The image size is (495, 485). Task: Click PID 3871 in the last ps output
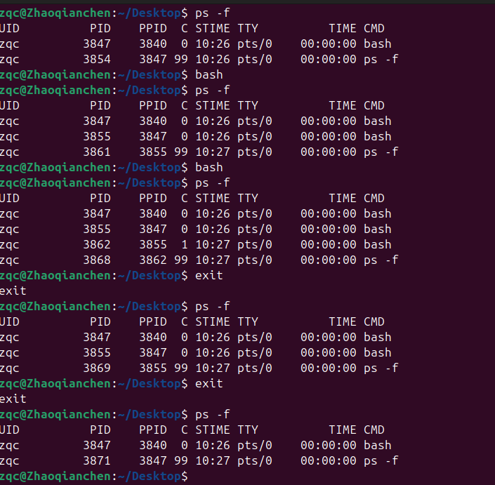point(97,460)
